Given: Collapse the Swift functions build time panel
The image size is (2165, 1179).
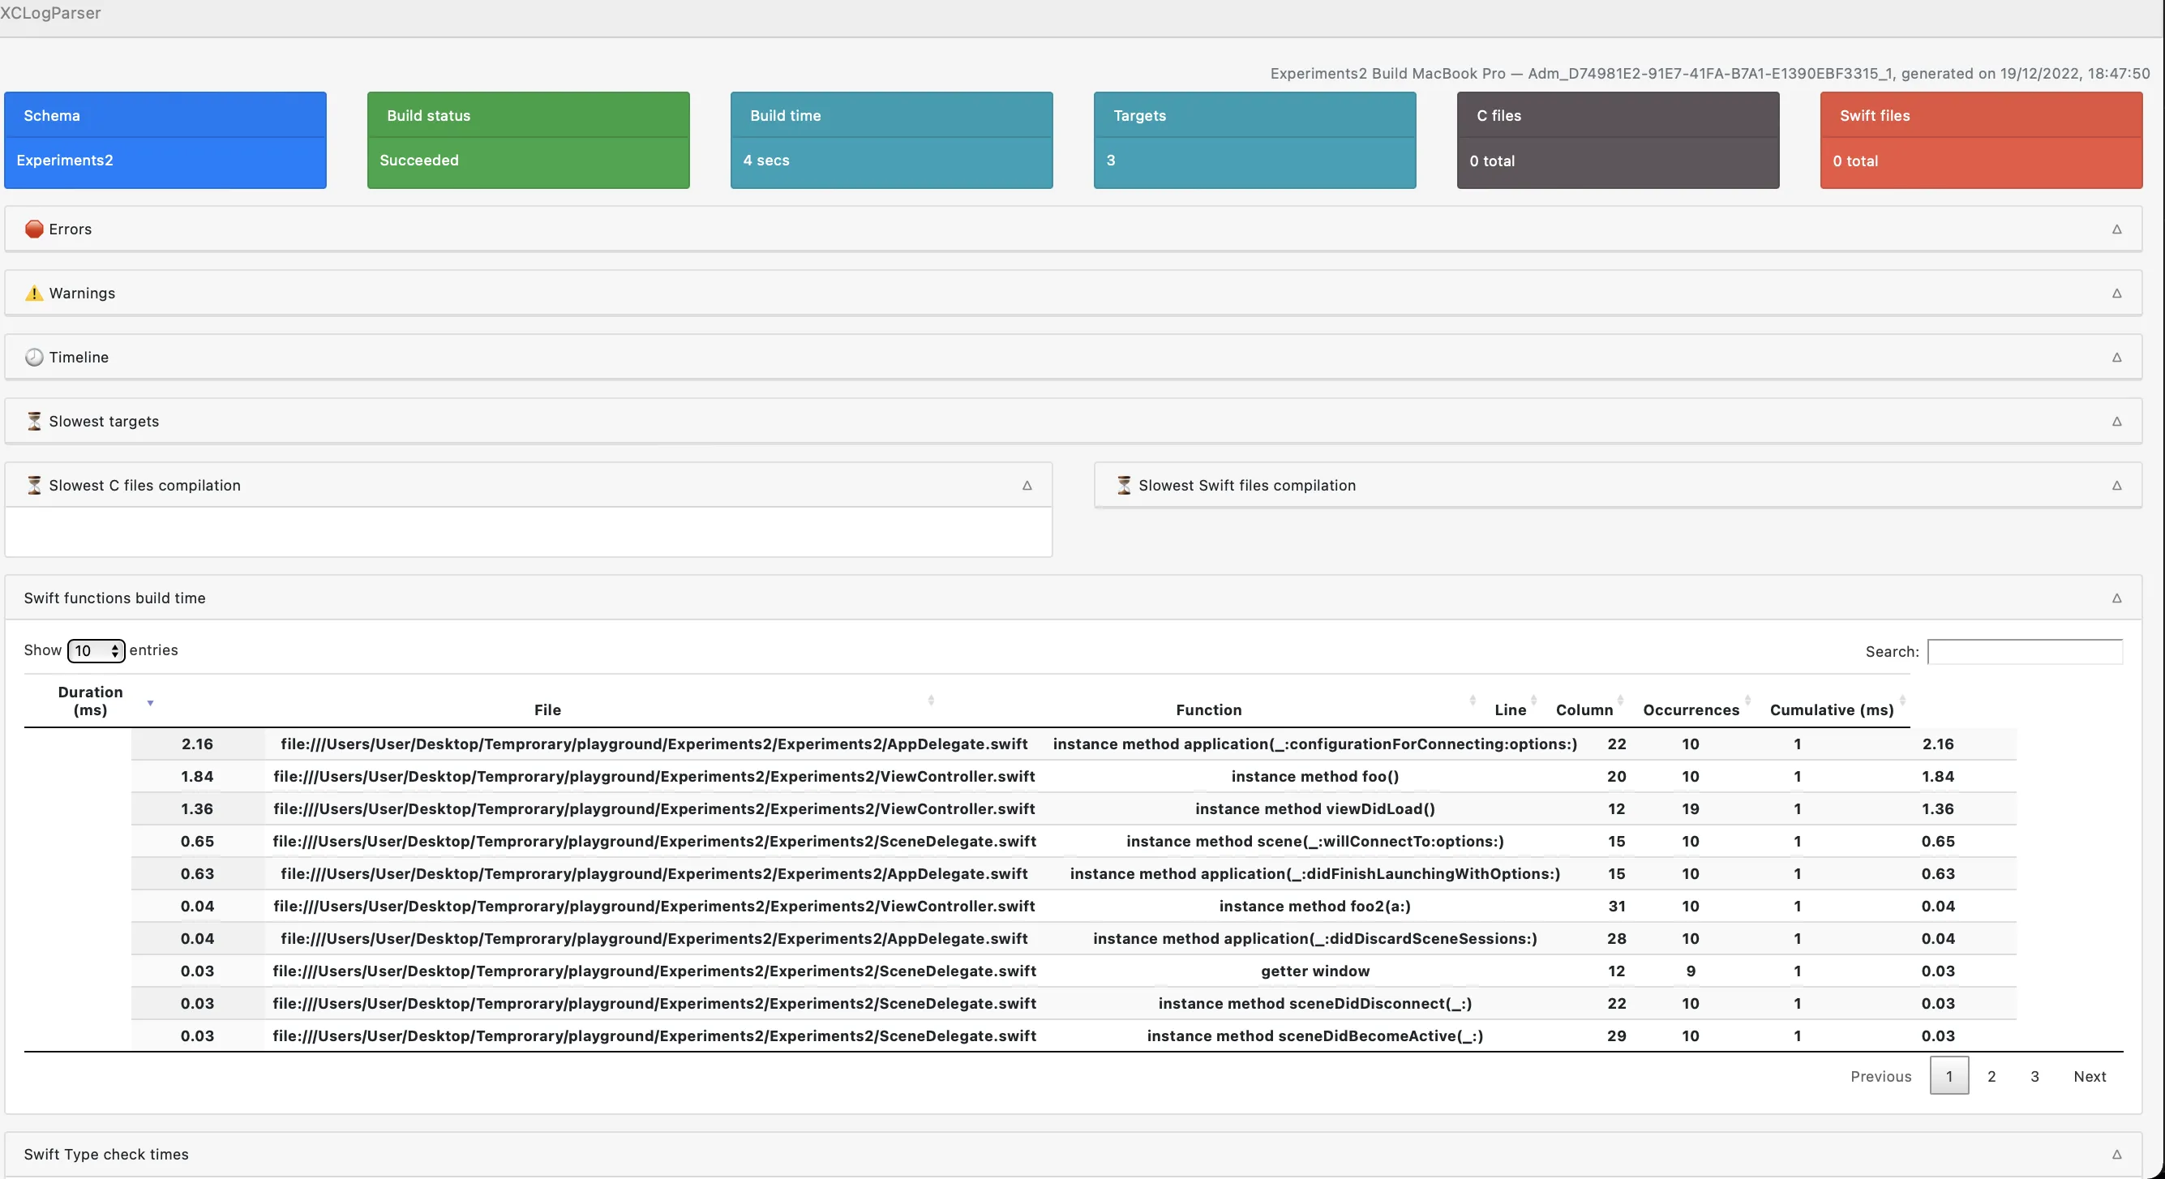Looking at the screenshot, I should click(x=2116, y=598).
